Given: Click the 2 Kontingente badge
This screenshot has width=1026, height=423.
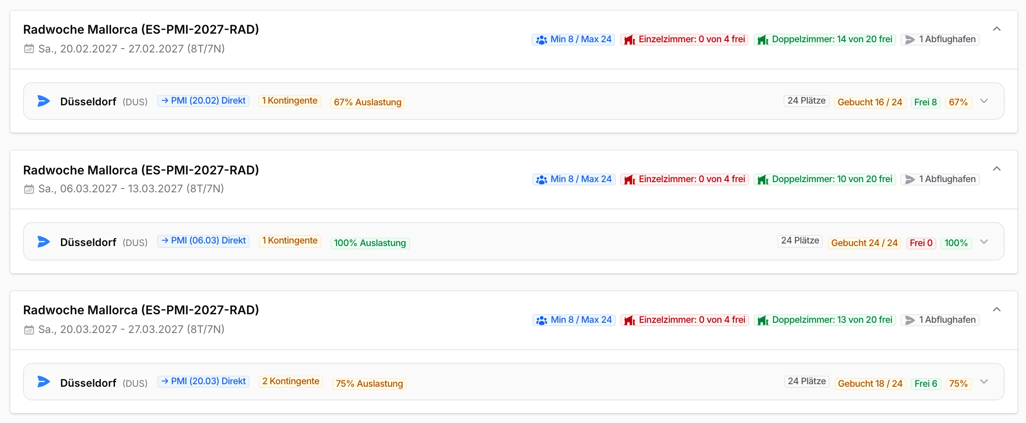Looking at the screenshot, I should (x=291, y=381).
